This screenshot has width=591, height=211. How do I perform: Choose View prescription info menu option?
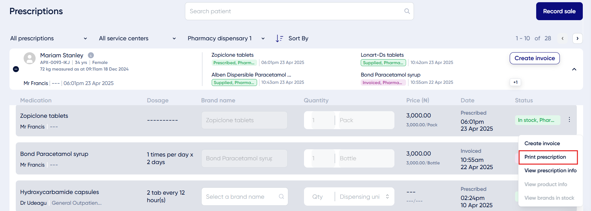(x=550, y=171)
